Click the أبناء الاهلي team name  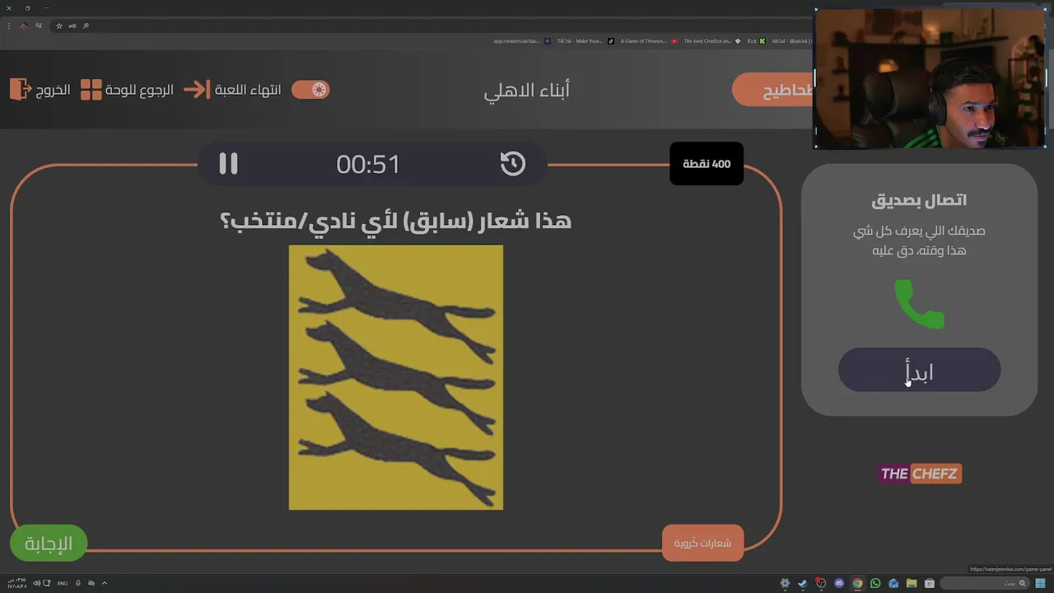(527, 90)
